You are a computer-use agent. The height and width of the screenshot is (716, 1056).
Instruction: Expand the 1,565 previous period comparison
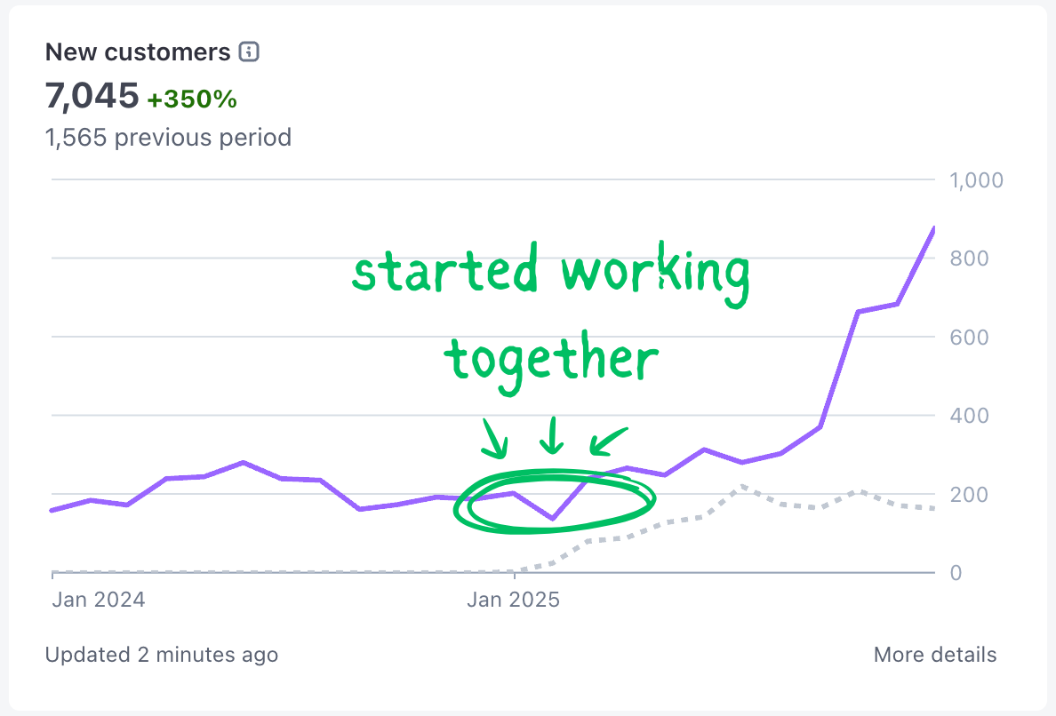(168, 138)
